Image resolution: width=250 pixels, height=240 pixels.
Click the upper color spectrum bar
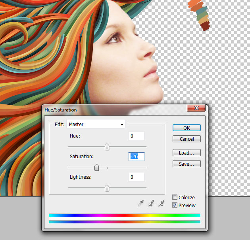pos(125,215)
